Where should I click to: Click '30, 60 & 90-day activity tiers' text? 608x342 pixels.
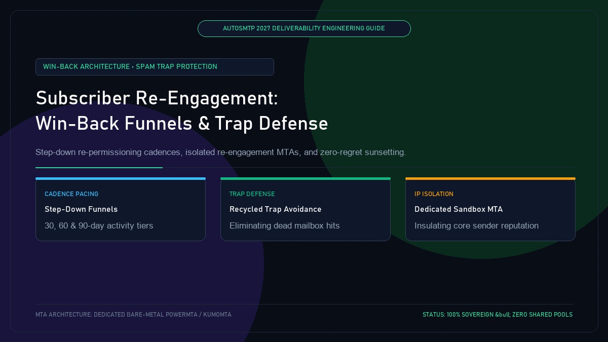point(99,225)
